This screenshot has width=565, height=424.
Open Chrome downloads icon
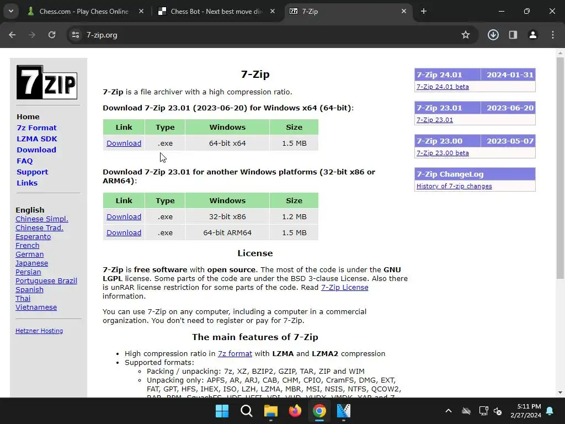point(493,35)
